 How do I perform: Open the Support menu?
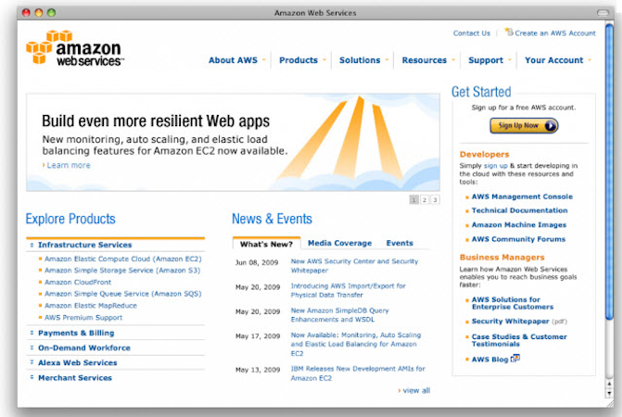489,60
